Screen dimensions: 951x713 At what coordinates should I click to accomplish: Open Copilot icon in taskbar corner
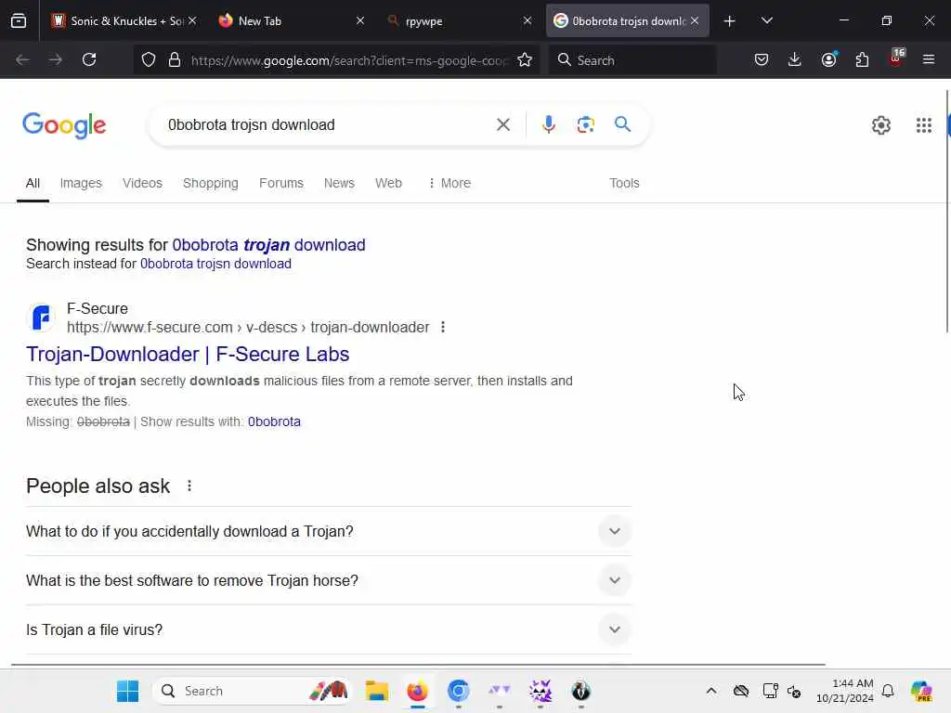click(921, 691)
